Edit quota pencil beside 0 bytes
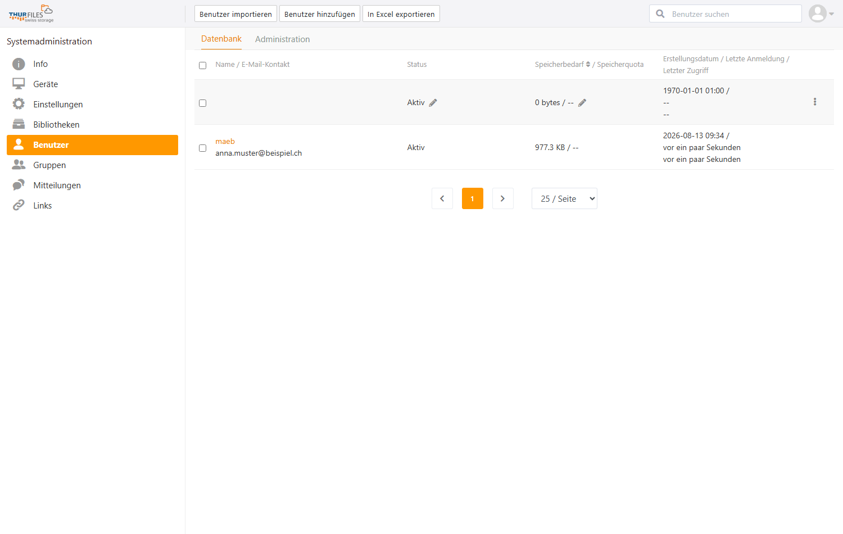The image size is (843, 534). point(582,103)
